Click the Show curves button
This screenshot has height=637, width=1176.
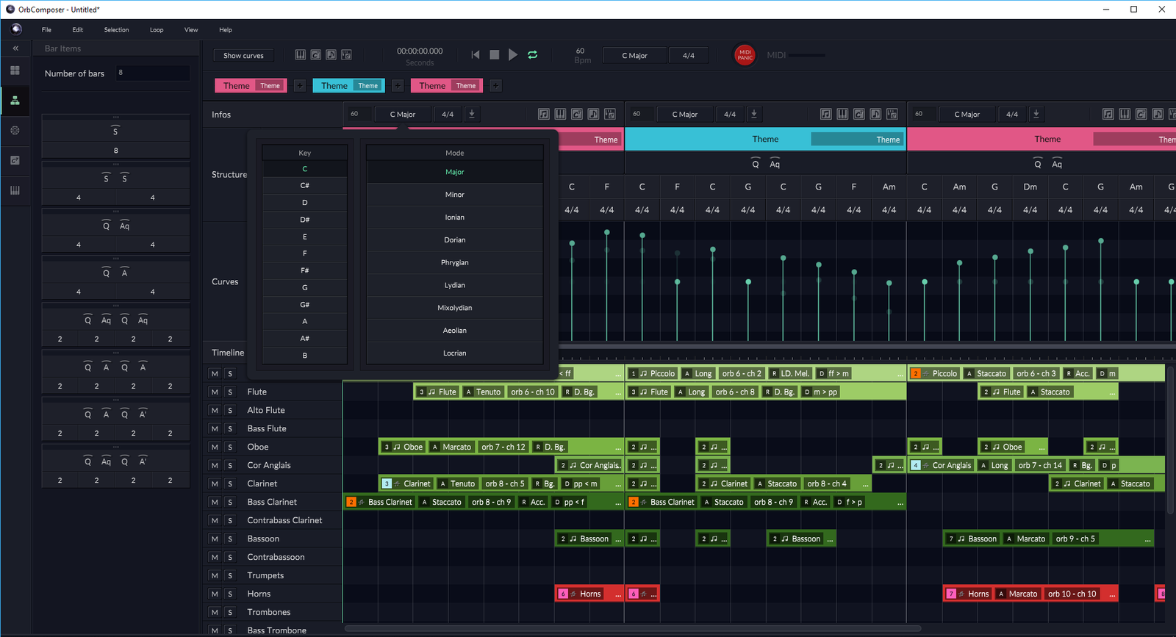click(x=243, y=56)
